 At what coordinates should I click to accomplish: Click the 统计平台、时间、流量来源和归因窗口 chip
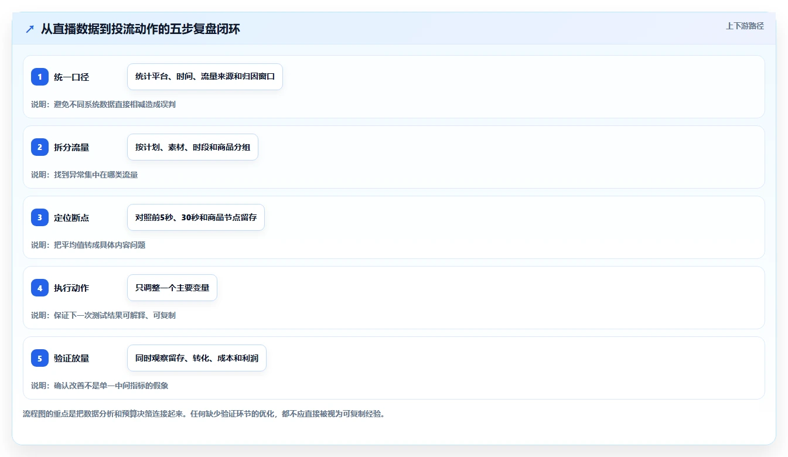[x=205, y=77]
